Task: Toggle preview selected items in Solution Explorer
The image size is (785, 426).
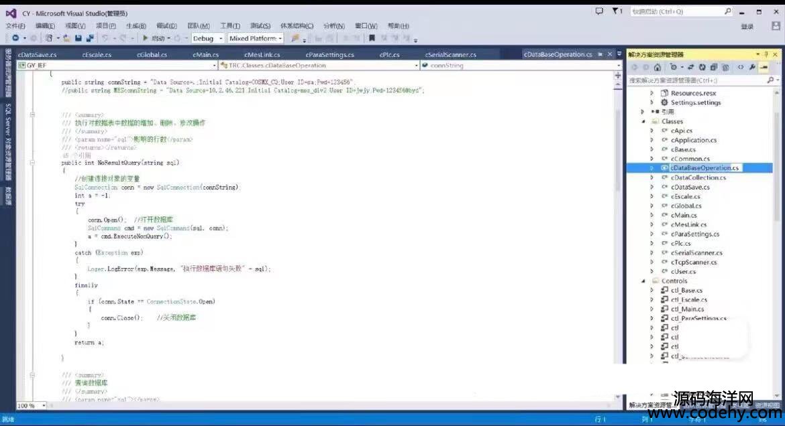Action: [764, 67]
